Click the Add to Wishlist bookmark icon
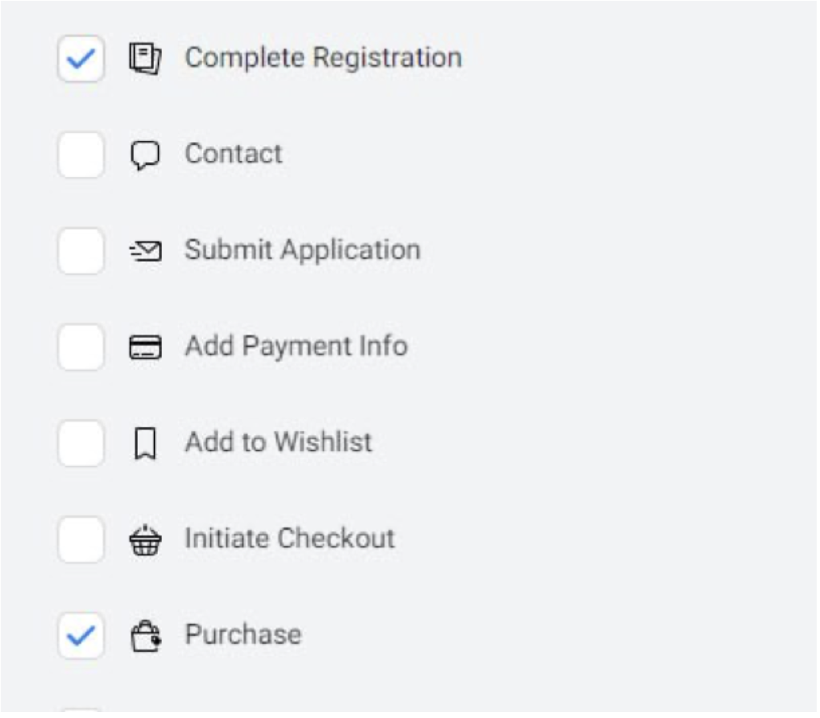 pos(145,443)
